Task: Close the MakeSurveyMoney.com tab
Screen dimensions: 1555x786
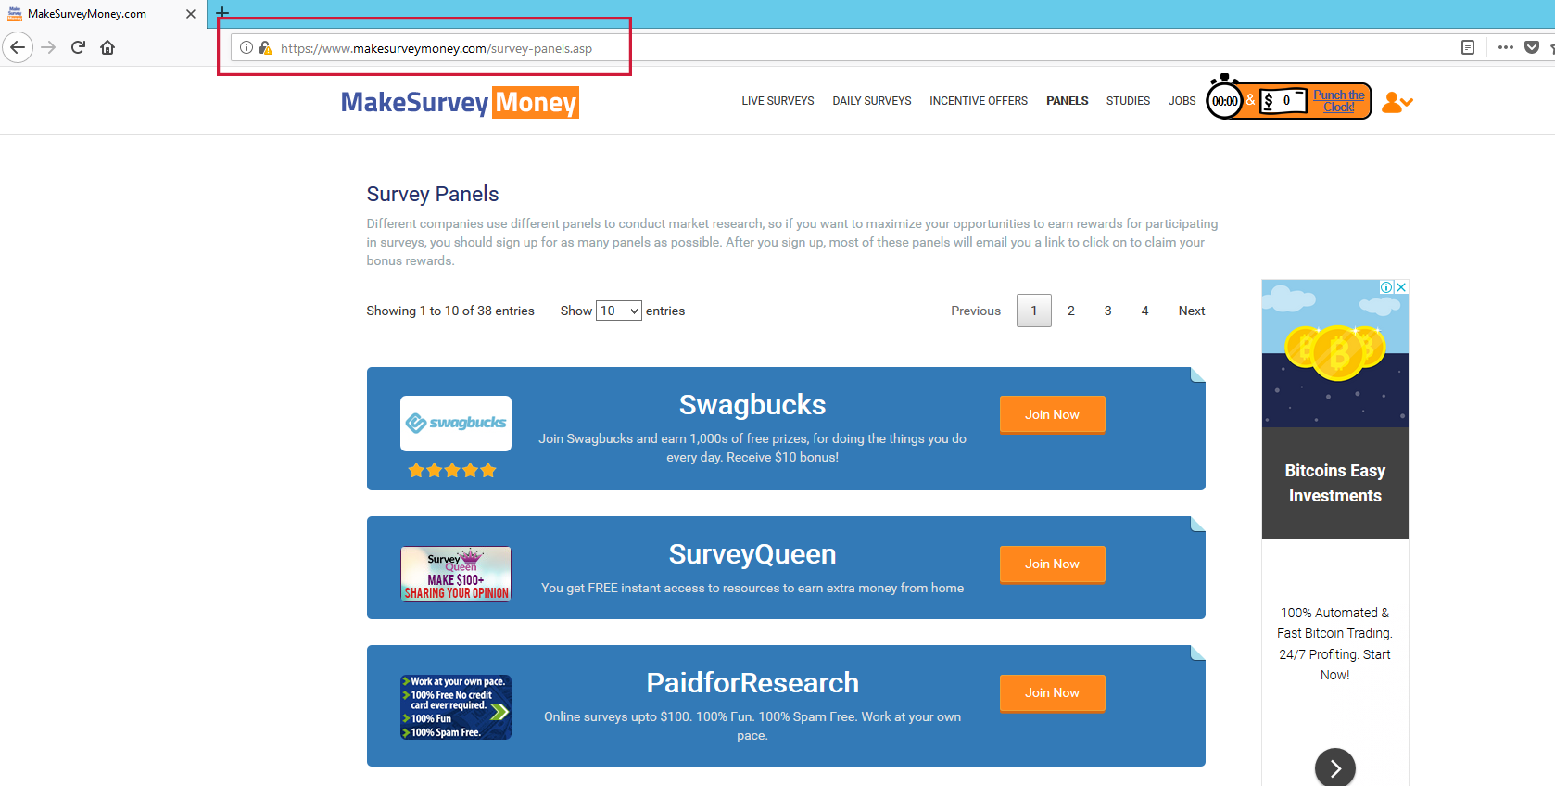Action: coord(191,14)
